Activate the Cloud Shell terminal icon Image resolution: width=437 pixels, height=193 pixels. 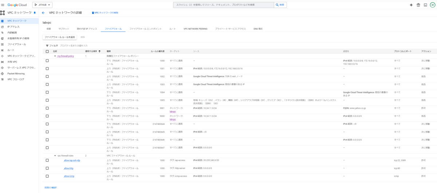[425, 5]
